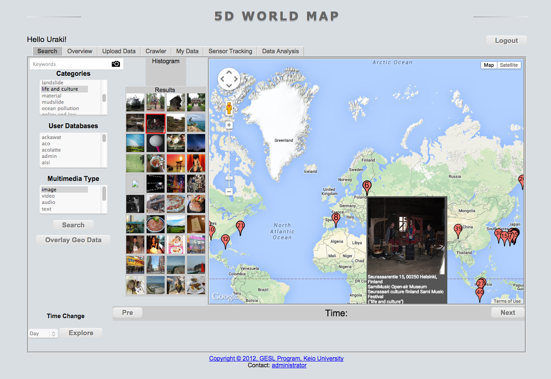551x379 pixels.
Task: Open the Day time unit dropdown
Action: pos(43,333)
